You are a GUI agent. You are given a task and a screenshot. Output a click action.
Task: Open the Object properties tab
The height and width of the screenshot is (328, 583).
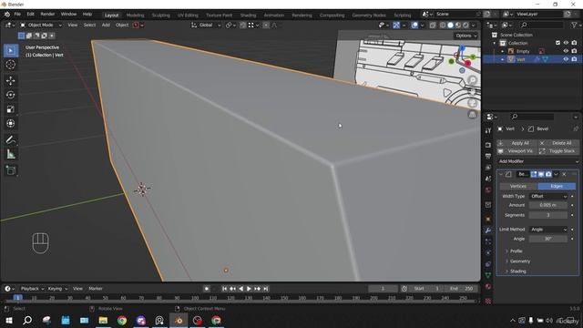coord(488,219)
